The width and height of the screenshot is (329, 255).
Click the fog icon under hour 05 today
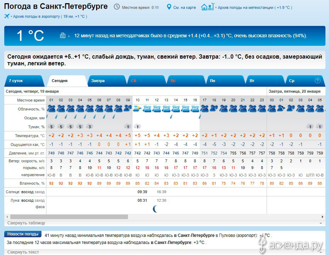pos(90,126)
